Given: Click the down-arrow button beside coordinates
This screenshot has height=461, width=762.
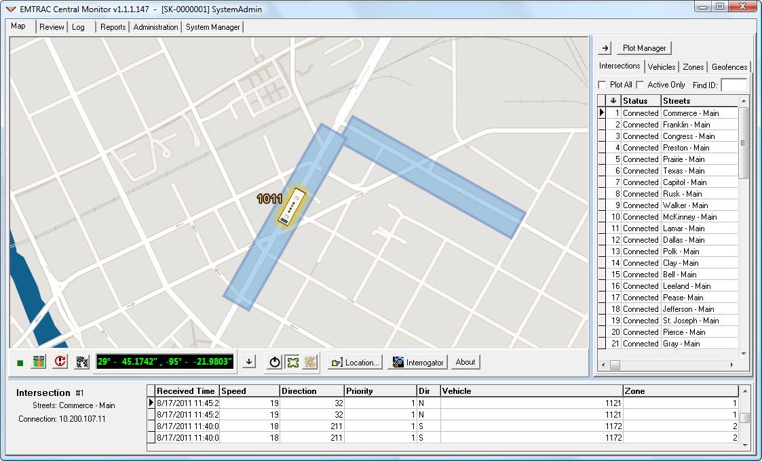Looking at the screenshot, I should click(249, 362).
